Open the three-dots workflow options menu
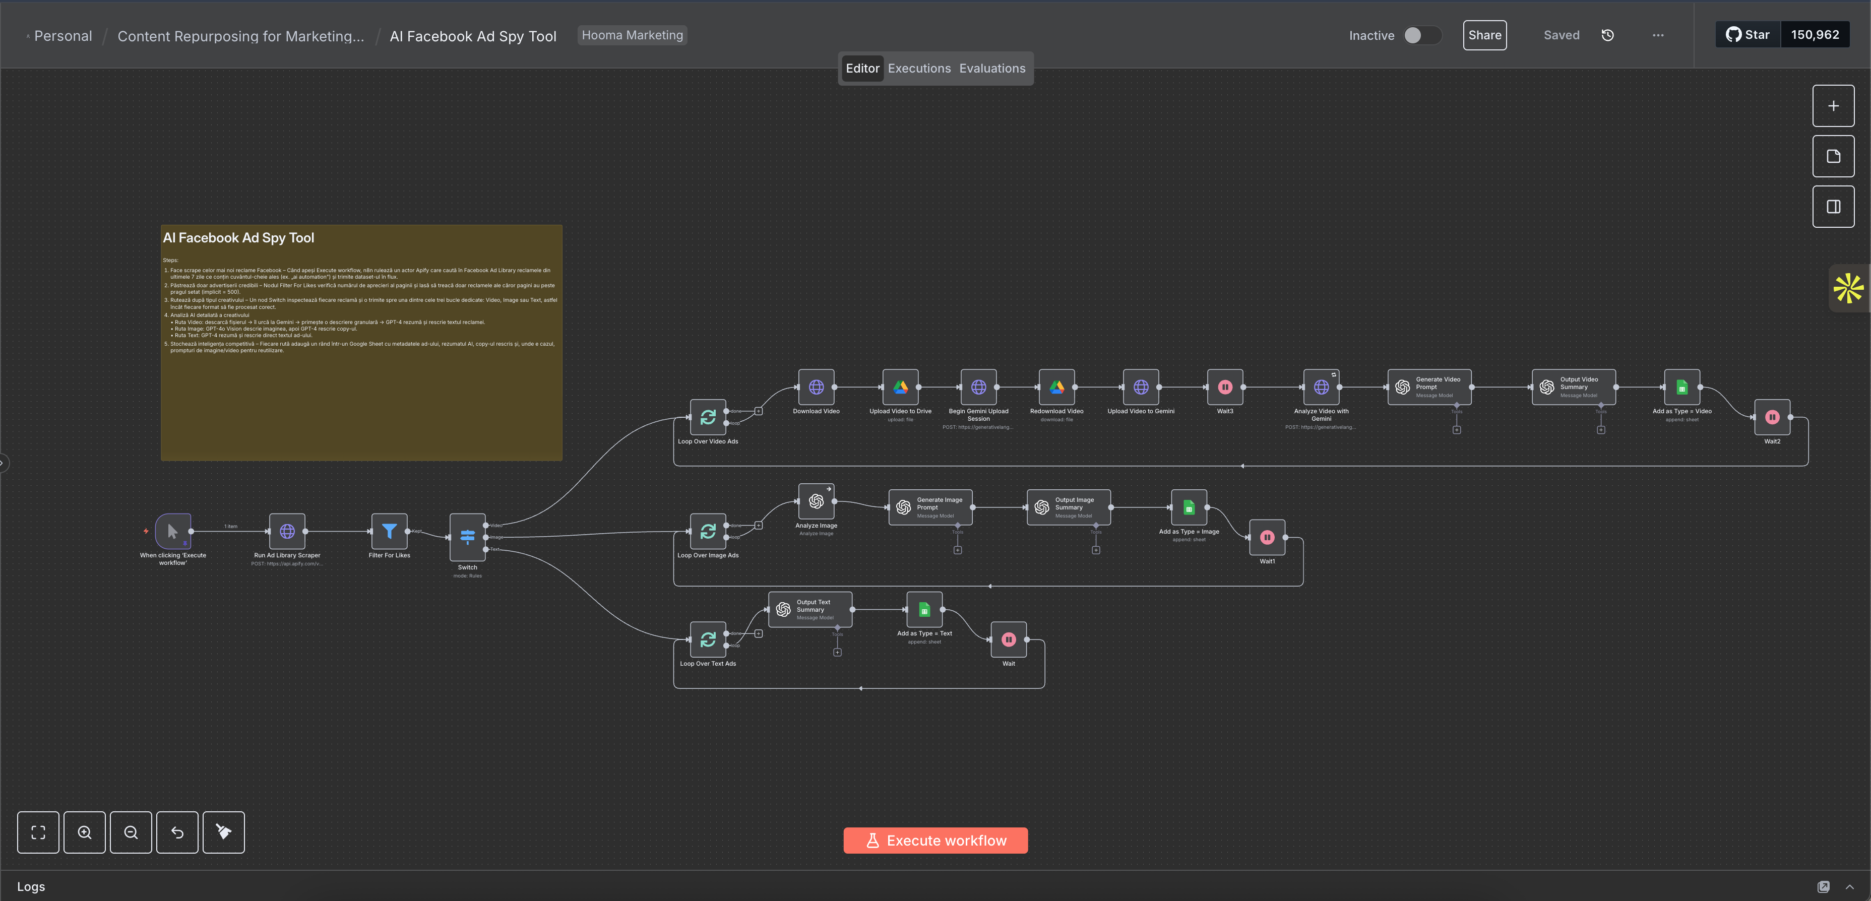 click(x=1657, y=36)
